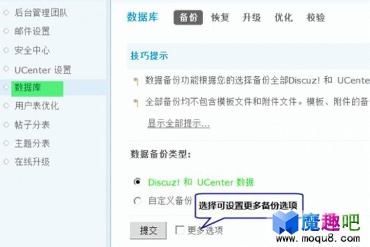This screenshot has height=247, width=370.
Task: Open the 升级 tab
Action: pos(252,17)
